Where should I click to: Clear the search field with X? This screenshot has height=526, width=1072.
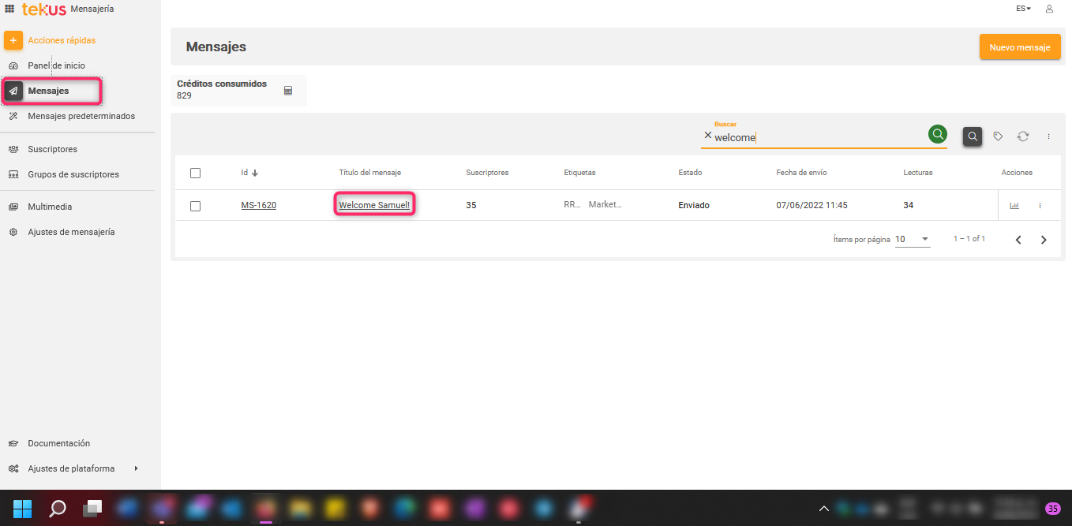pos(707,136)
